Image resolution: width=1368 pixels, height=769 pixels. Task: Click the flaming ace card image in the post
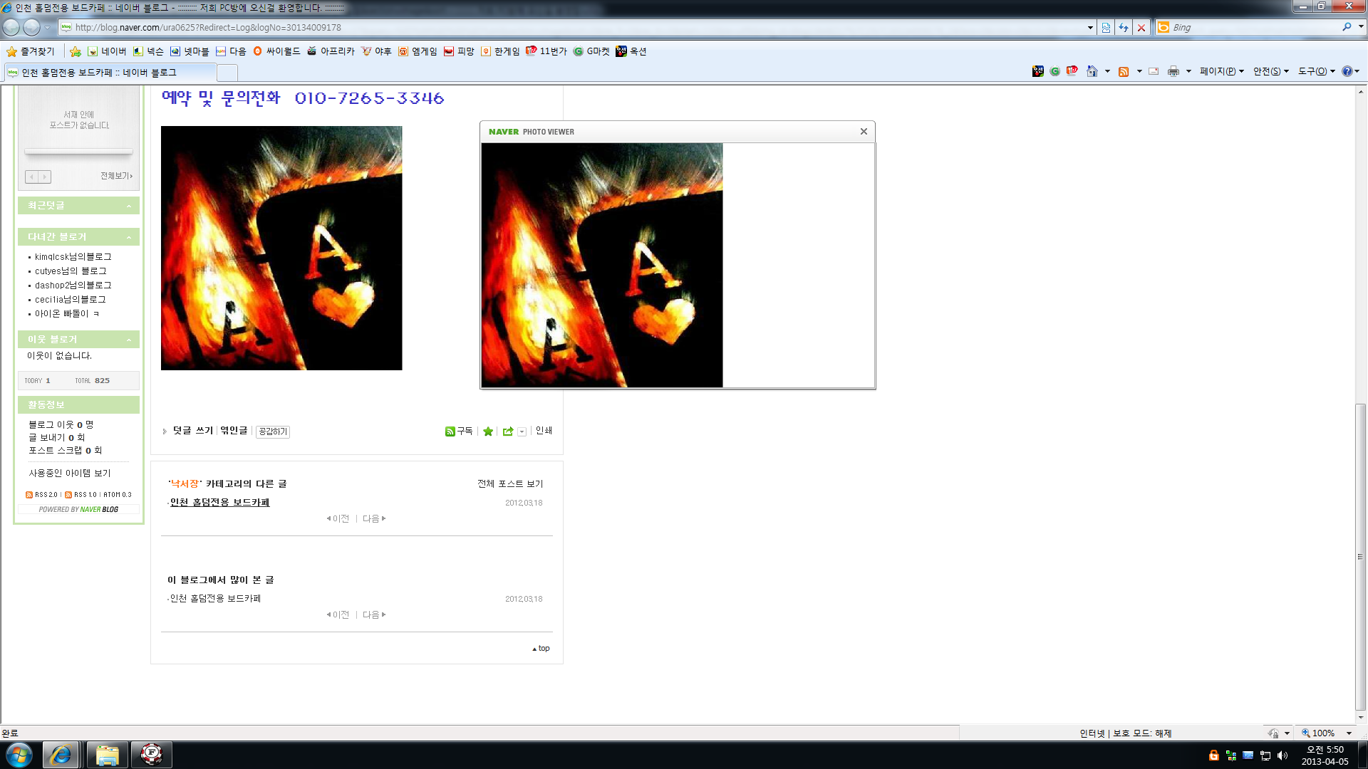281,249
